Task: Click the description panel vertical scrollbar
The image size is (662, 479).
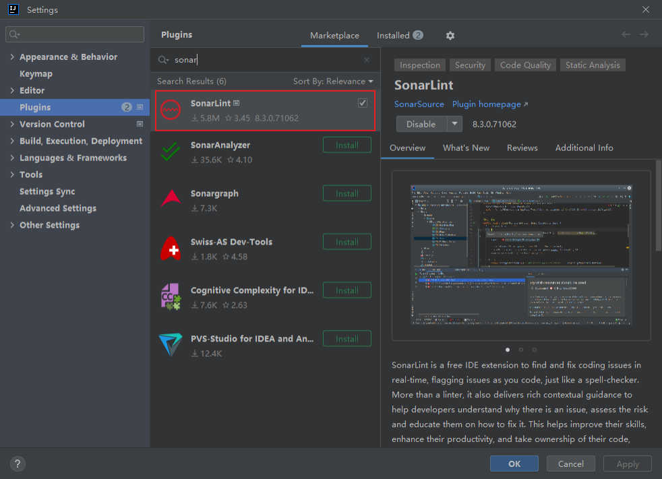Action: pos(658,205)
